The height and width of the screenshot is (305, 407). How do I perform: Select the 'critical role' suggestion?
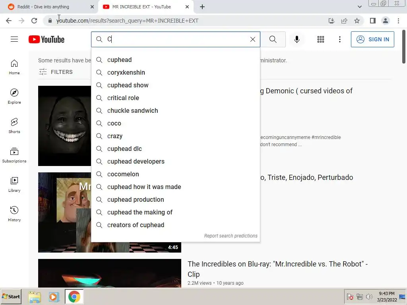[175, 98]
